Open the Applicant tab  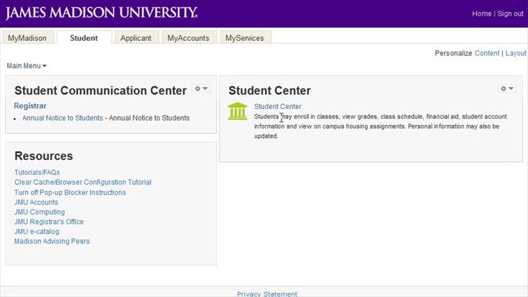[136, 38]
